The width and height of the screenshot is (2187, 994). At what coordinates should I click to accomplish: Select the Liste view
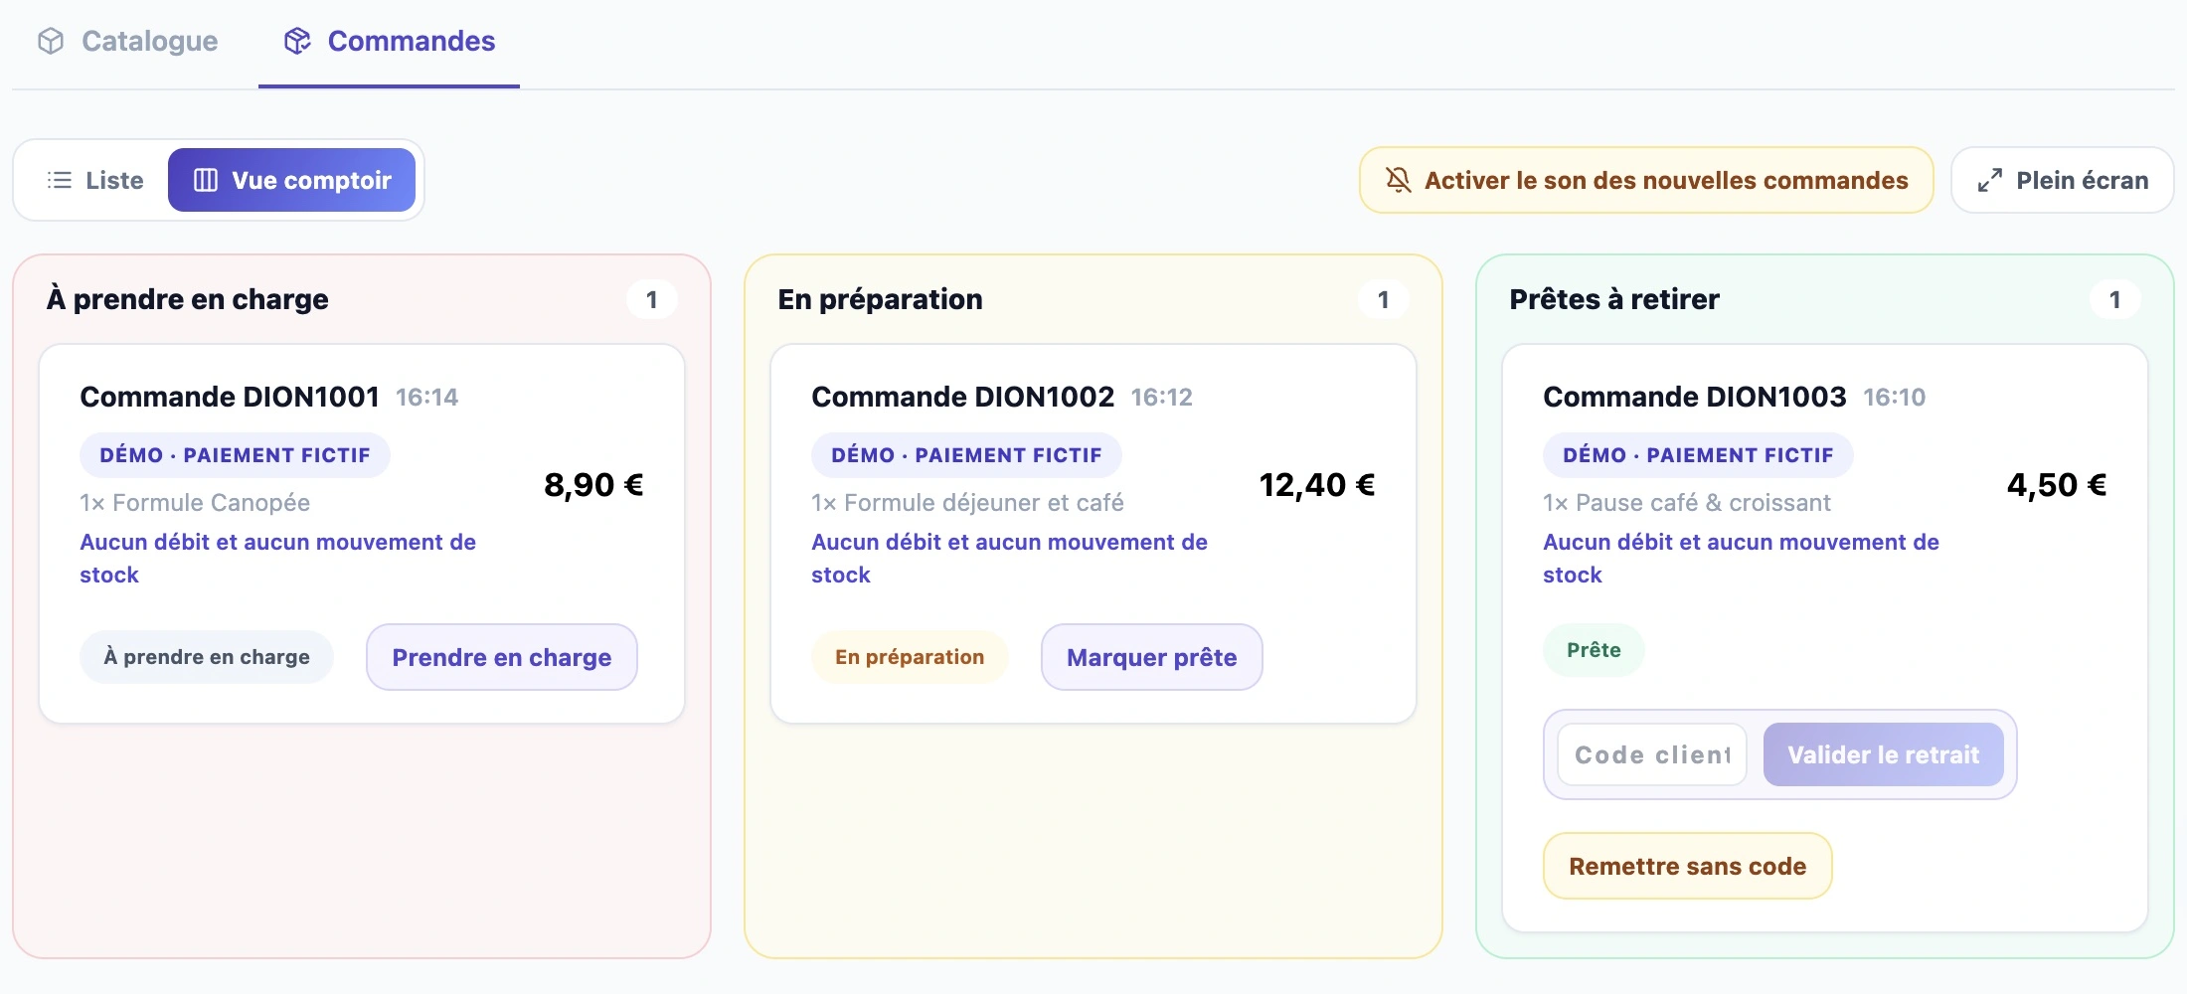[x=95, y=180]
